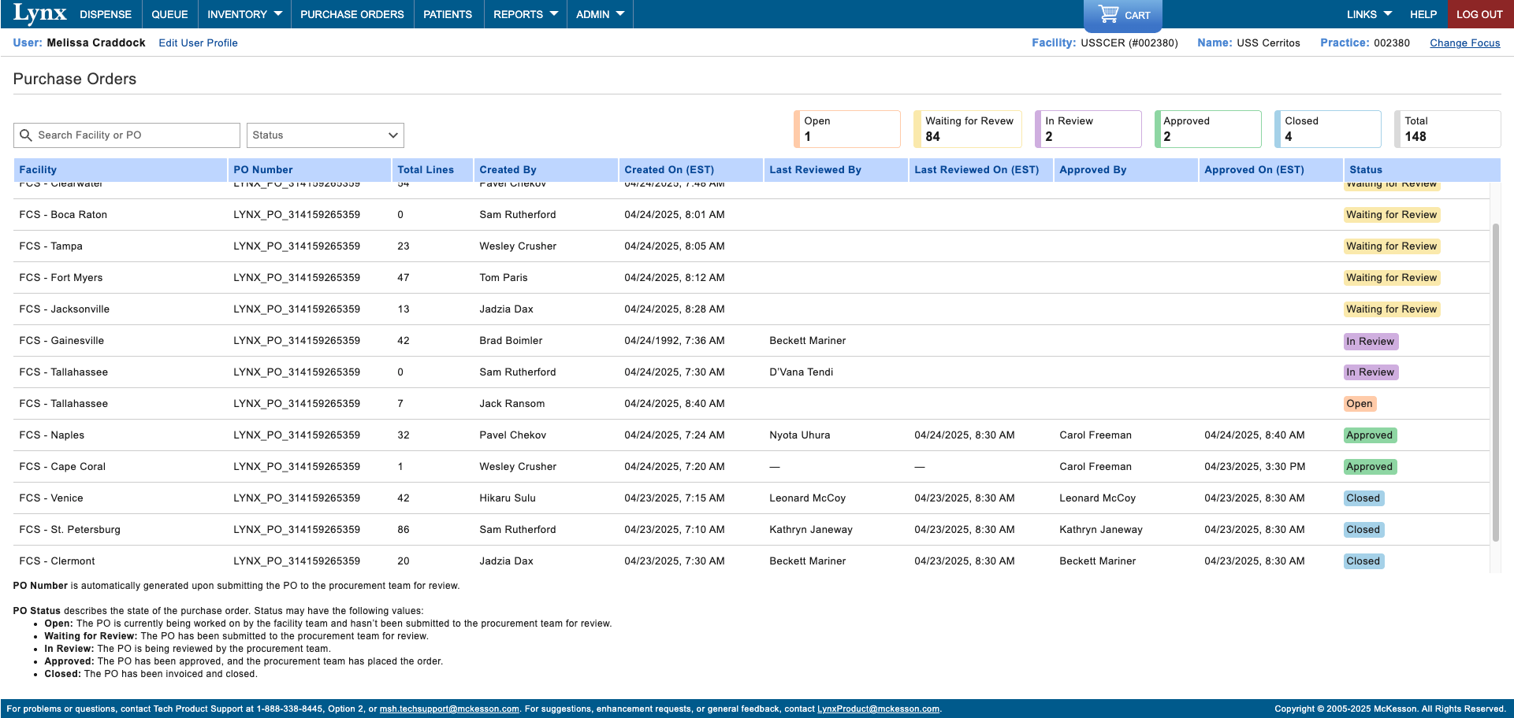Click the search magnifier icon
This screenshot has width=1514, height=718.
(x=26, y=135)
